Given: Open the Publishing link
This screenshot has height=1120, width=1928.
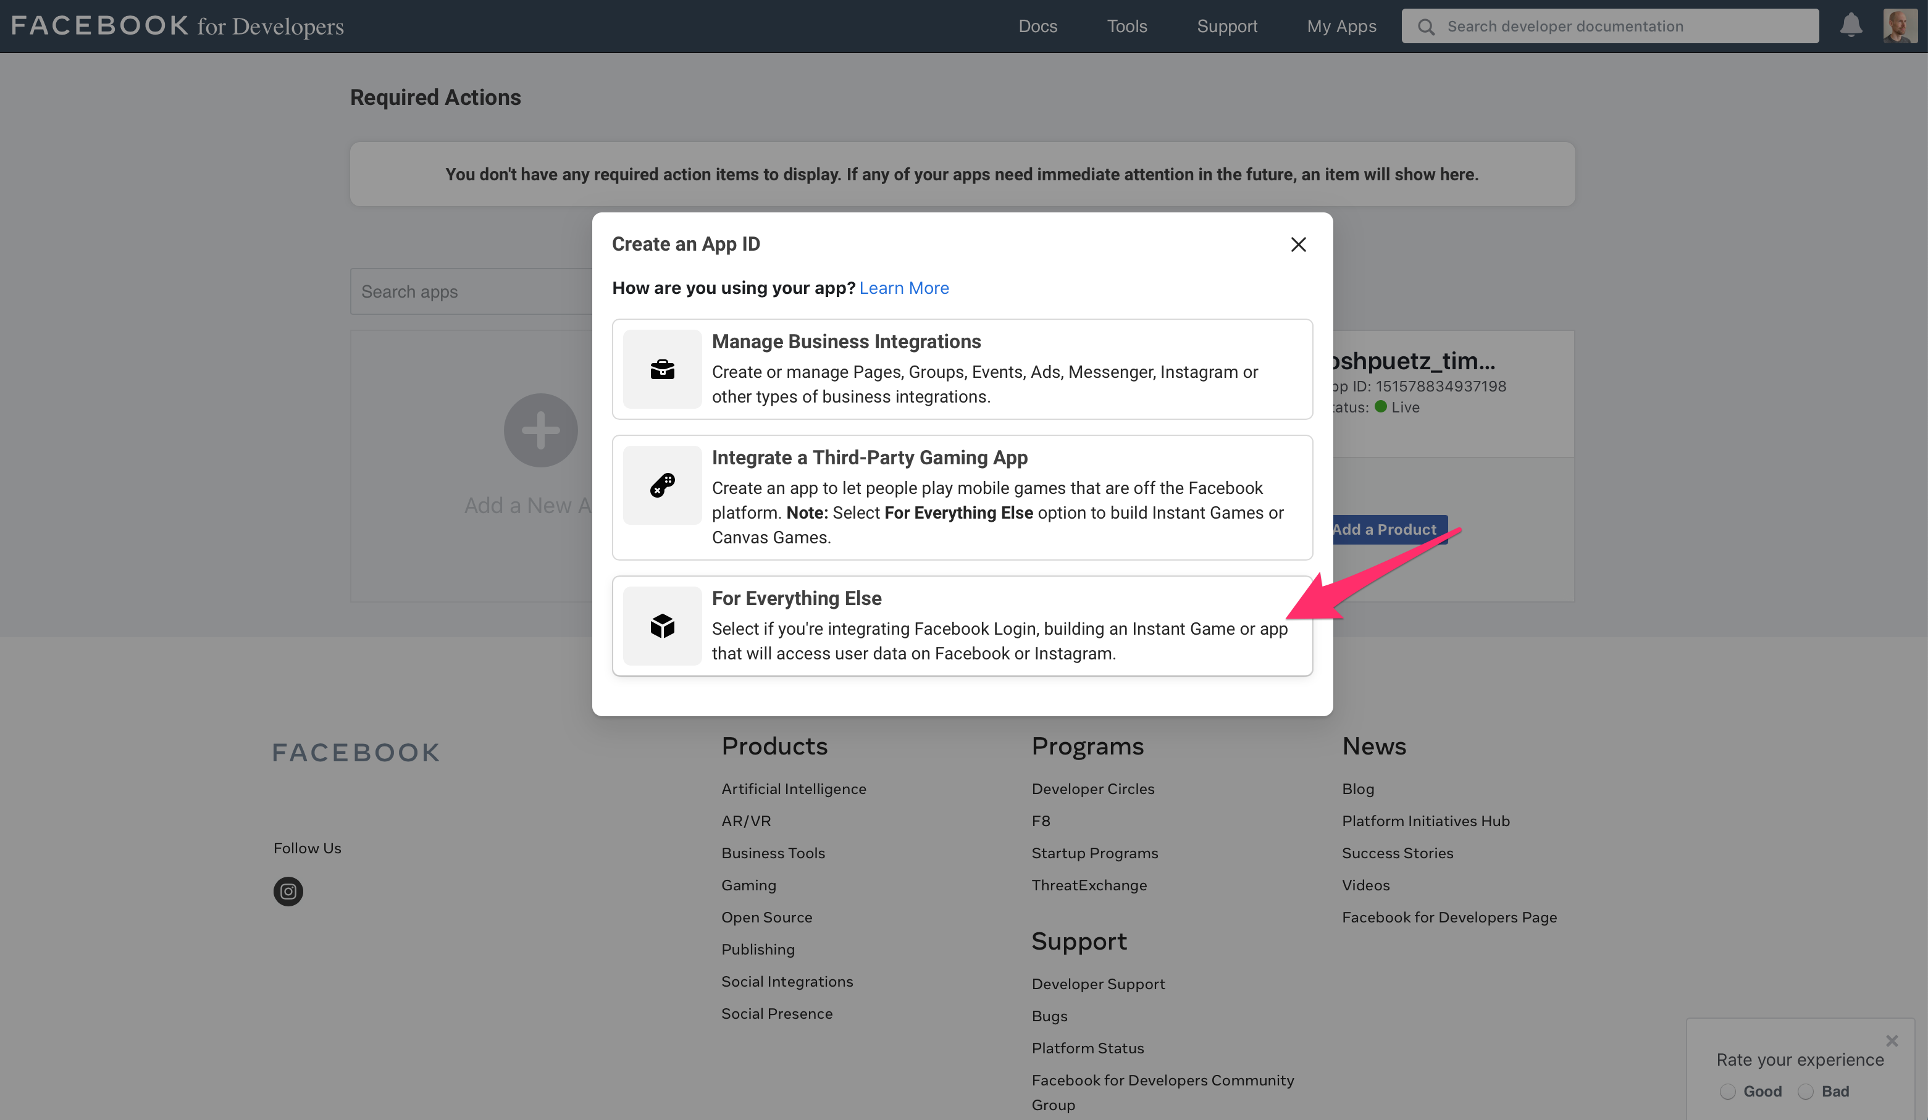Looking at the screenshot, I should click(758, 950).
